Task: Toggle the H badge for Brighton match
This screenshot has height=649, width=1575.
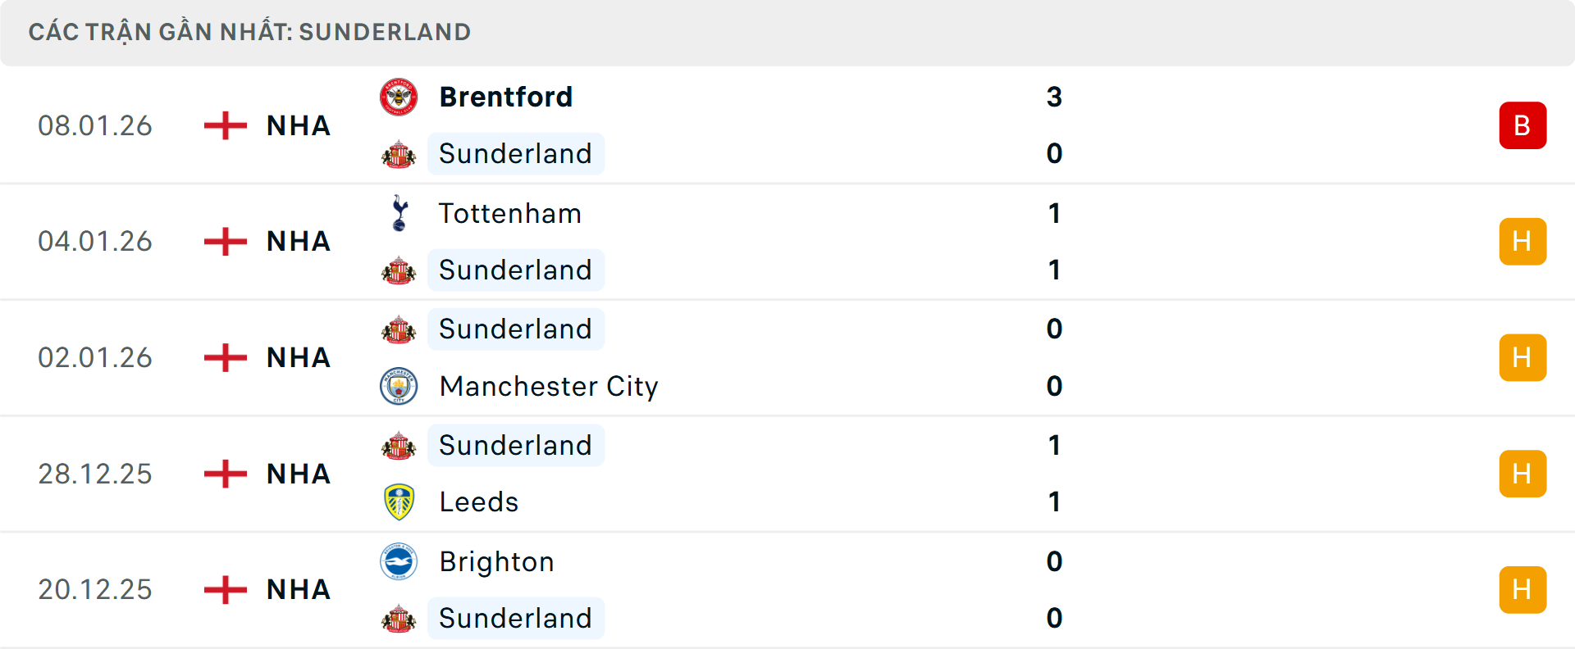Action: click(x=1523, y=588)
